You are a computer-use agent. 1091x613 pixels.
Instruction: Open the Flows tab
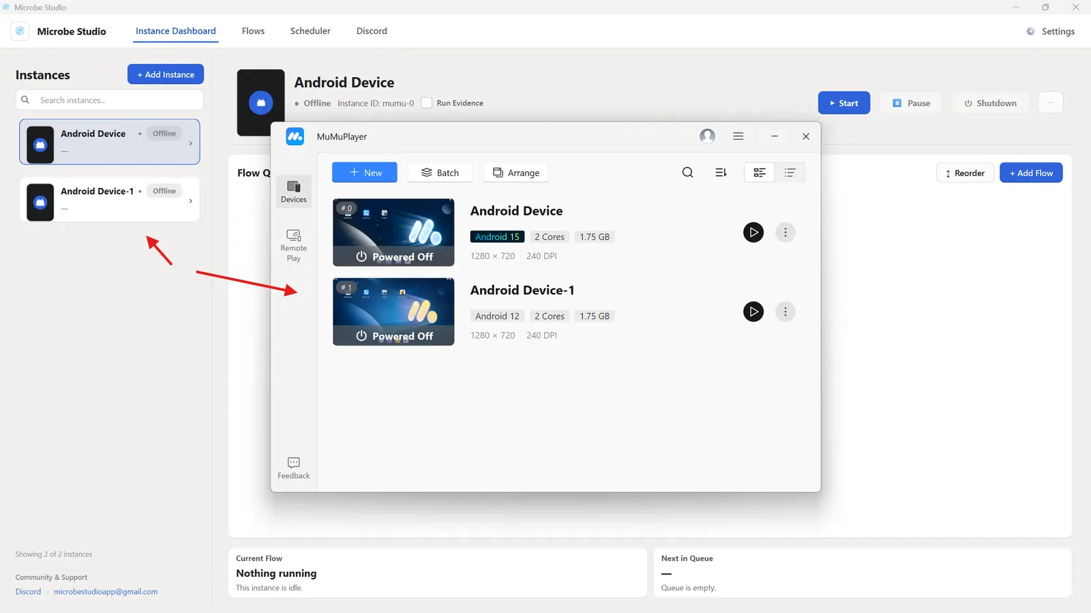pos(253,31)
